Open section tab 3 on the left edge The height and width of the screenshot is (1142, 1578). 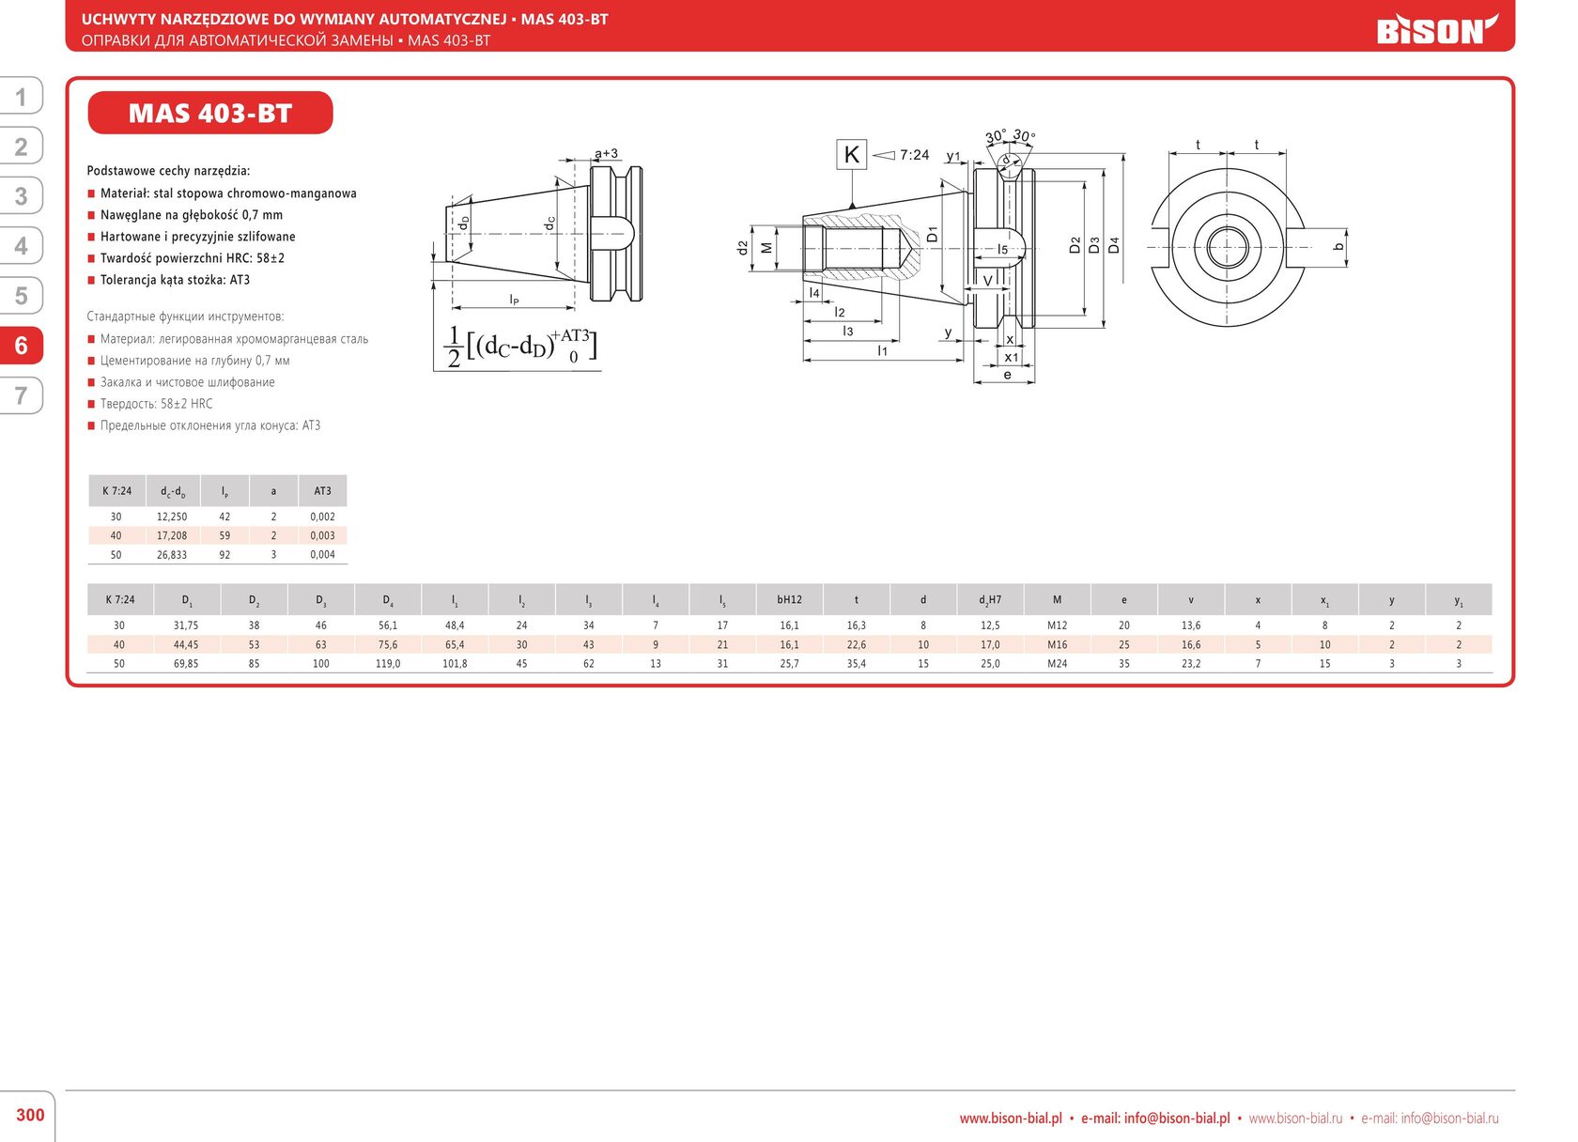click(21, 196)
